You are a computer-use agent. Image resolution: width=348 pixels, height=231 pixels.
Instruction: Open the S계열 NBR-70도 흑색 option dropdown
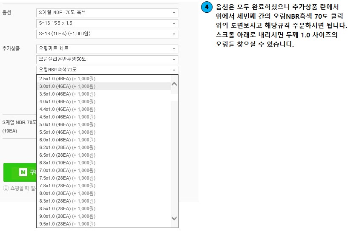[x=107, y=13]
